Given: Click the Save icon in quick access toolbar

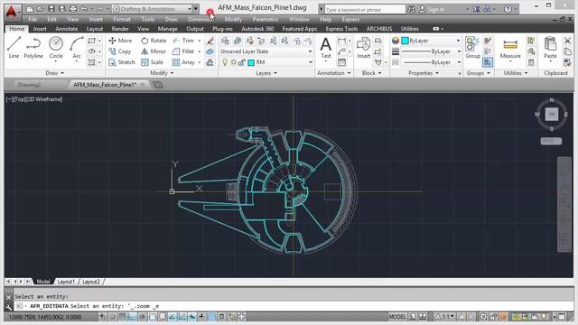Looking at the screenshot, I should (x=51, y=9).
